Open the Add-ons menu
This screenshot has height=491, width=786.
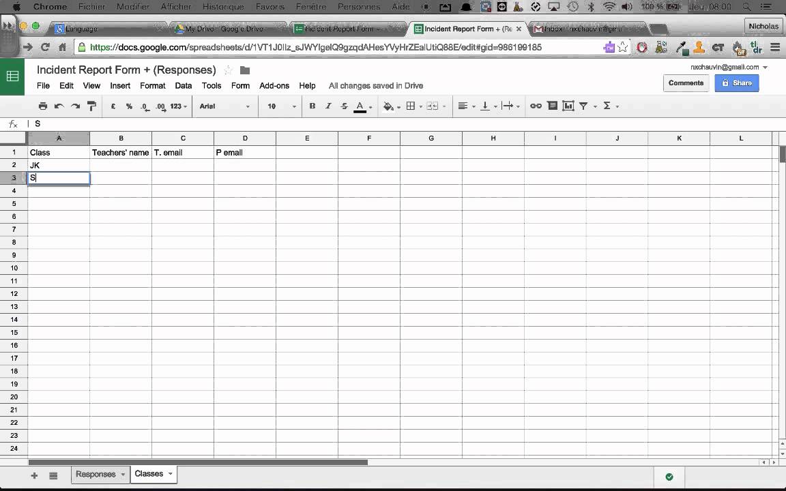274,86
